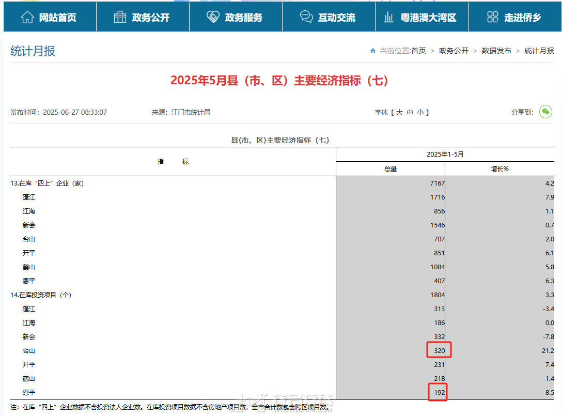Open the 政务服务 navigation menu
Image resolution: width=562 pixels, height=415 pixels.
236,17
